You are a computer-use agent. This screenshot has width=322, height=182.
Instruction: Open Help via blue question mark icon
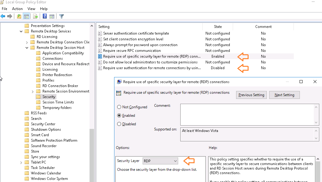tap(45, 16)
